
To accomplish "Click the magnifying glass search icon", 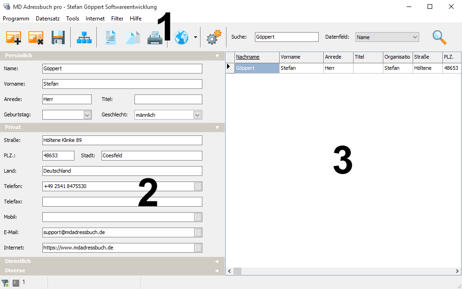I will (x=439, y=37).
